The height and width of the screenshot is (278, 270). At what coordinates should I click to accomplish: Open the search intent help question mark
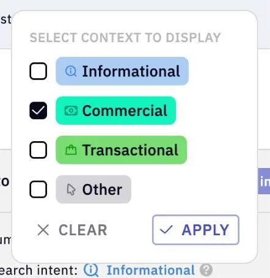(x=206, y=270)
